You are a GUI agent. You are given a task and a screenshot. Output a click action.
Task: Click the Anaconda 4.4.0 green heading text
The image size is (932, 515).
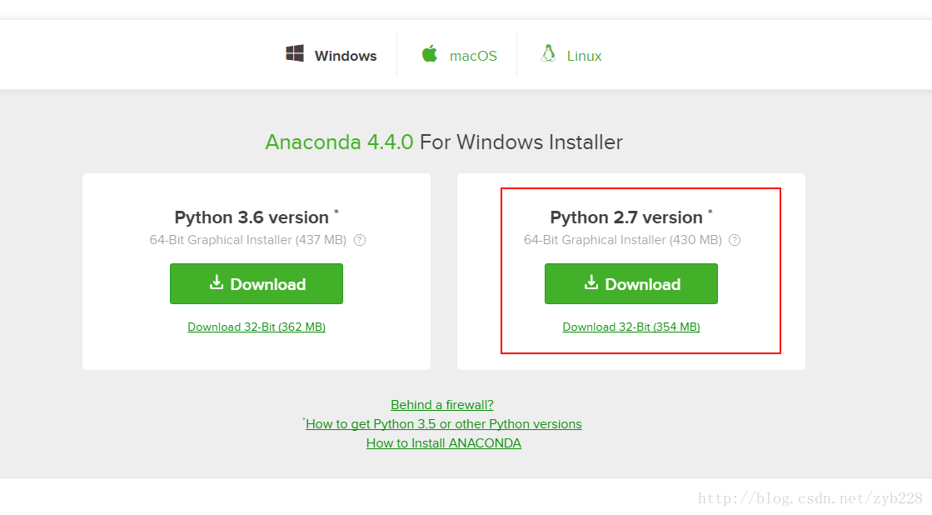pos(339,142)
